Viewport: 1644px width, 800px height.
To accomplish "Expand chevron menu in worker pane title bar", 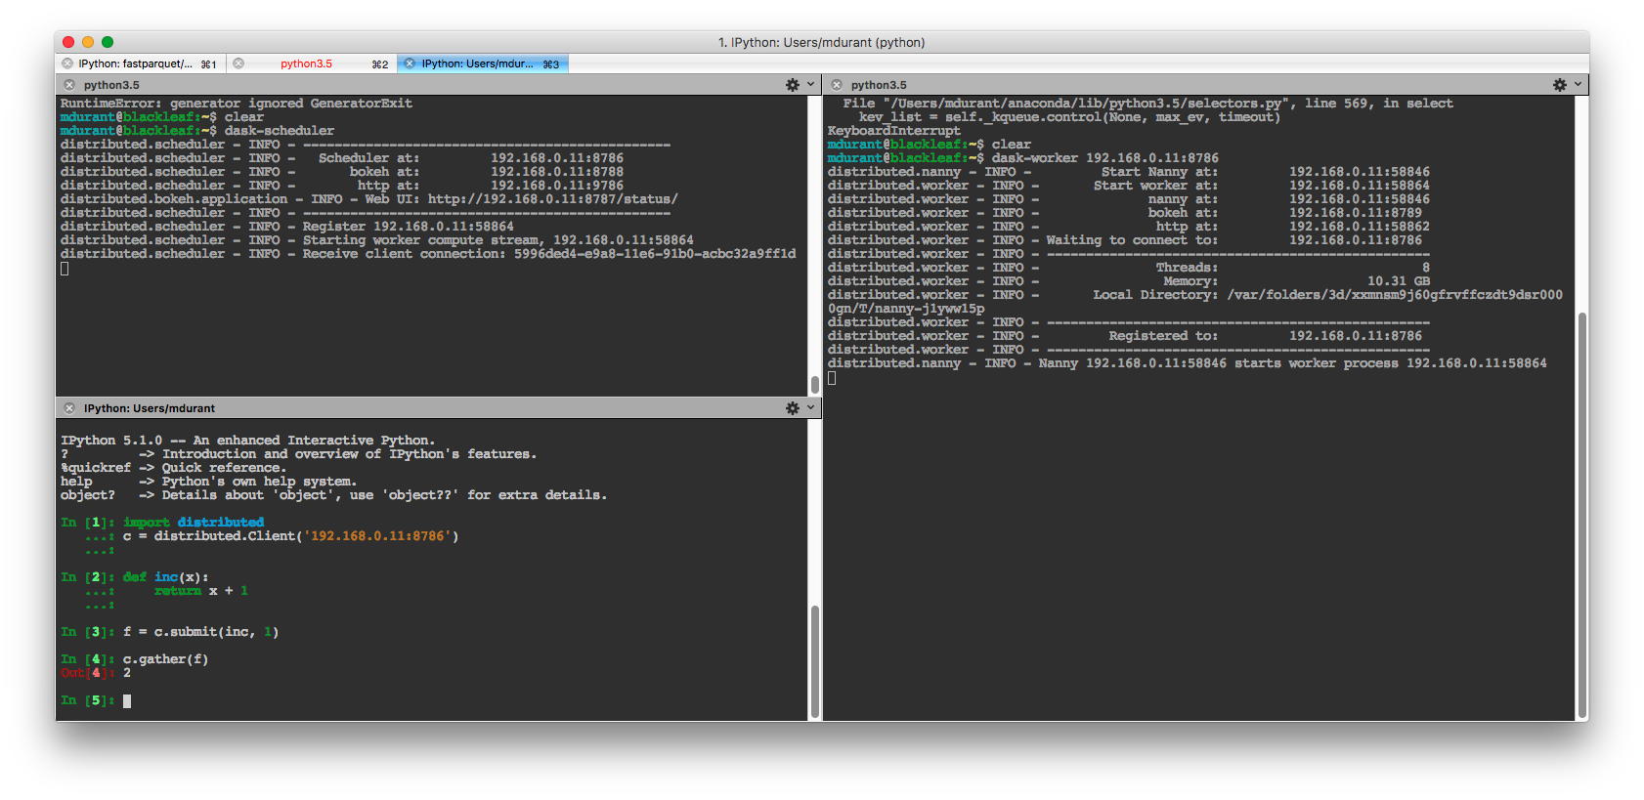I will [x=1578, y=85].
